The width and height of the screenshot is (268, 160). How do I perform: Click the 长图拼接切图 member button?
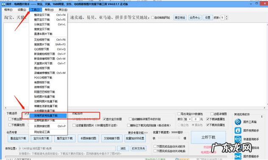click(x=88, y=138)
